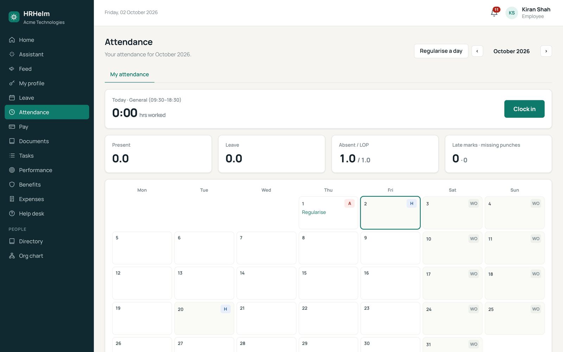Viewport: 563px width, 352px height.
Task: Click the Org chart hierarchy icon
Action: 12,256
